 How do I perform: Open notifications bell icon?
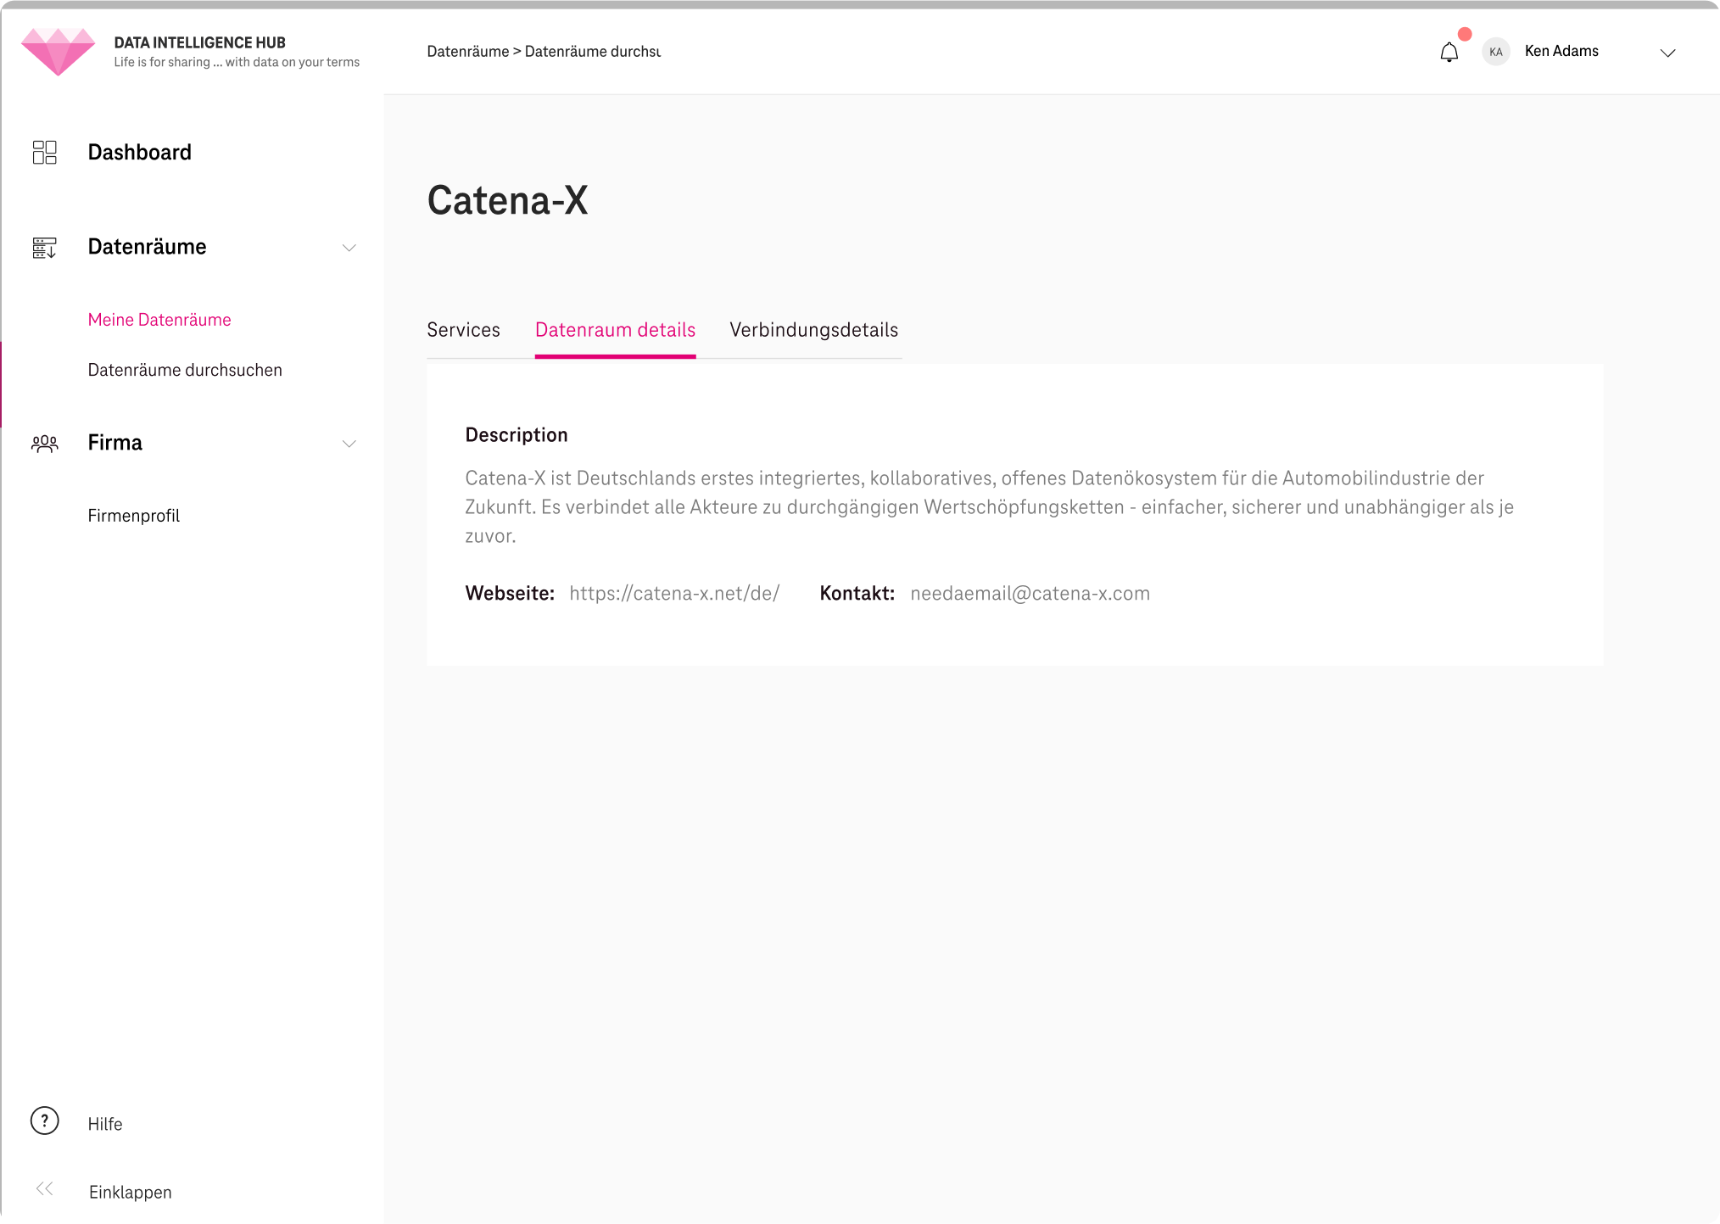(x=1449, y=53)
